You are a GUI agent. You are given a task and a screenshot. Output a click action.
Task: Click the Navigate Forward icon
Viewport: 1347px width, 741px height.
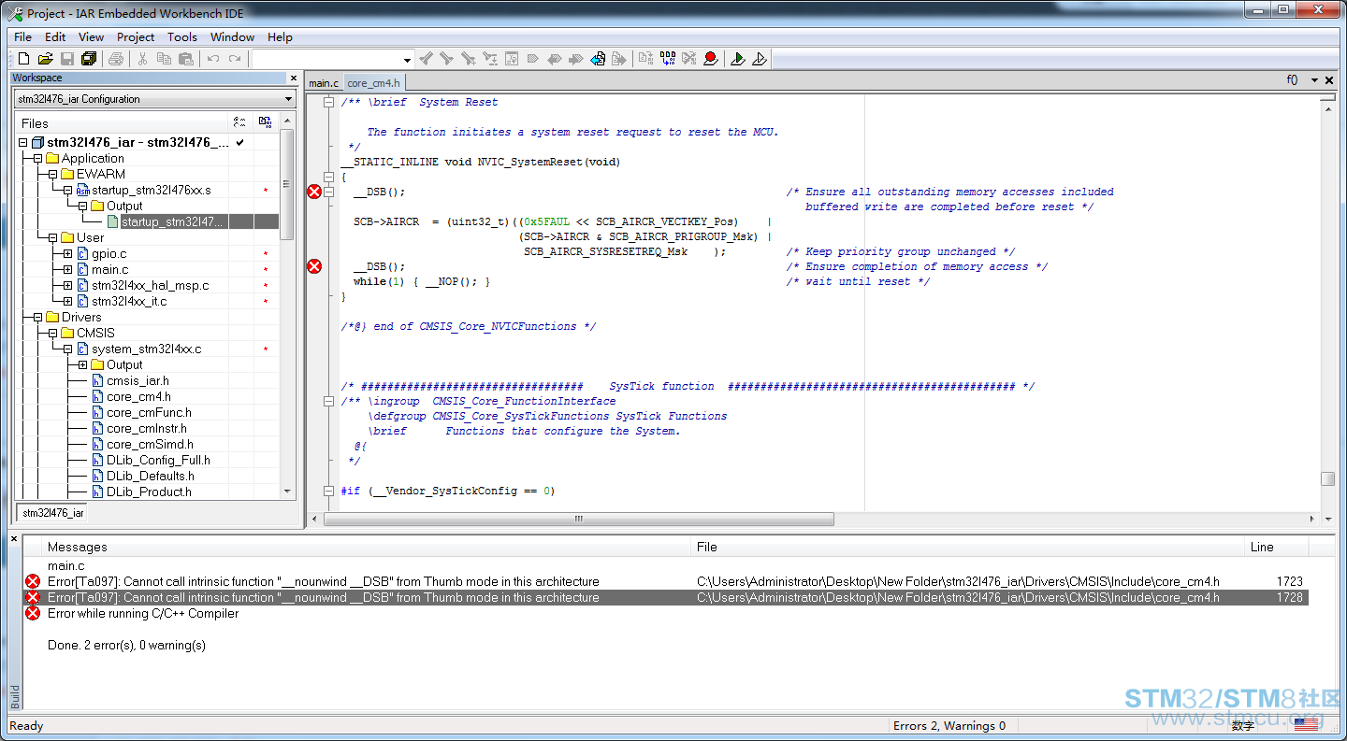tap(619, 59)
